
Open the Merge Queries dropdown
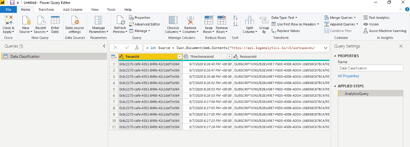tap(340, 18)
